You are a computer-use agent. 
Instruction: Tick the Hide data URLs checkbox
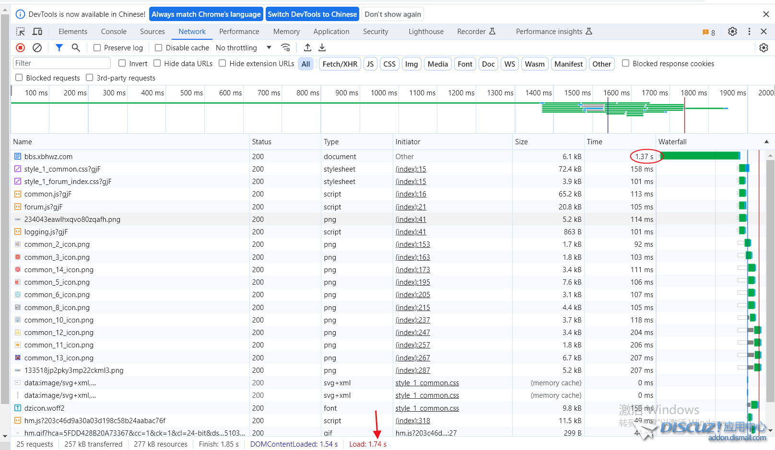click(x=157, y=63)
